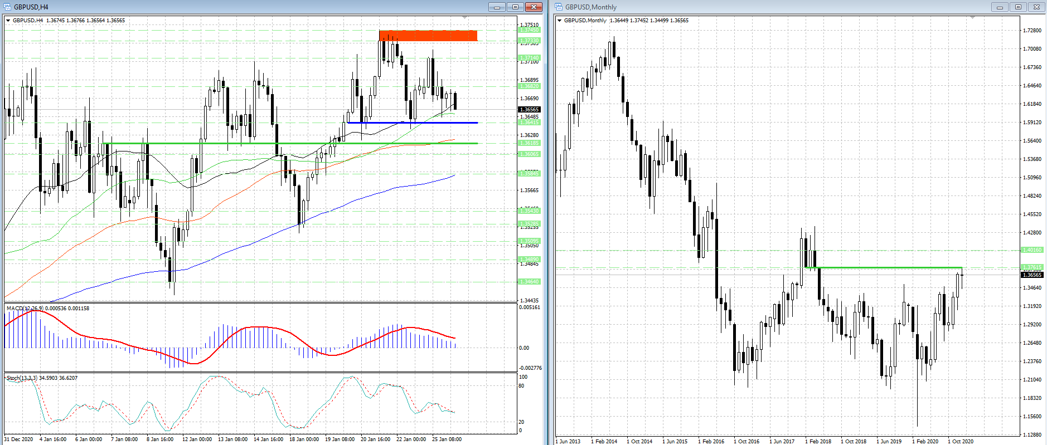This screenshot has width=1047, height=445.
Task: Maximize the GBPUSD,H4 chart window
Action: (x=515, y=7)
